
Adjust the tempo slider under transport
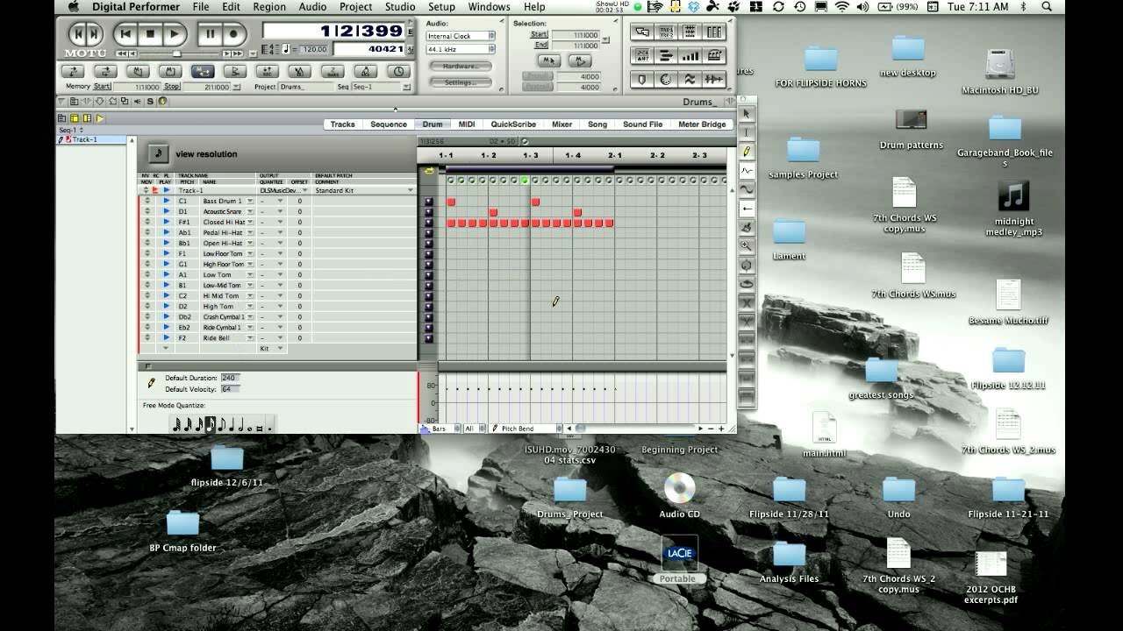[x=176, y=53]
